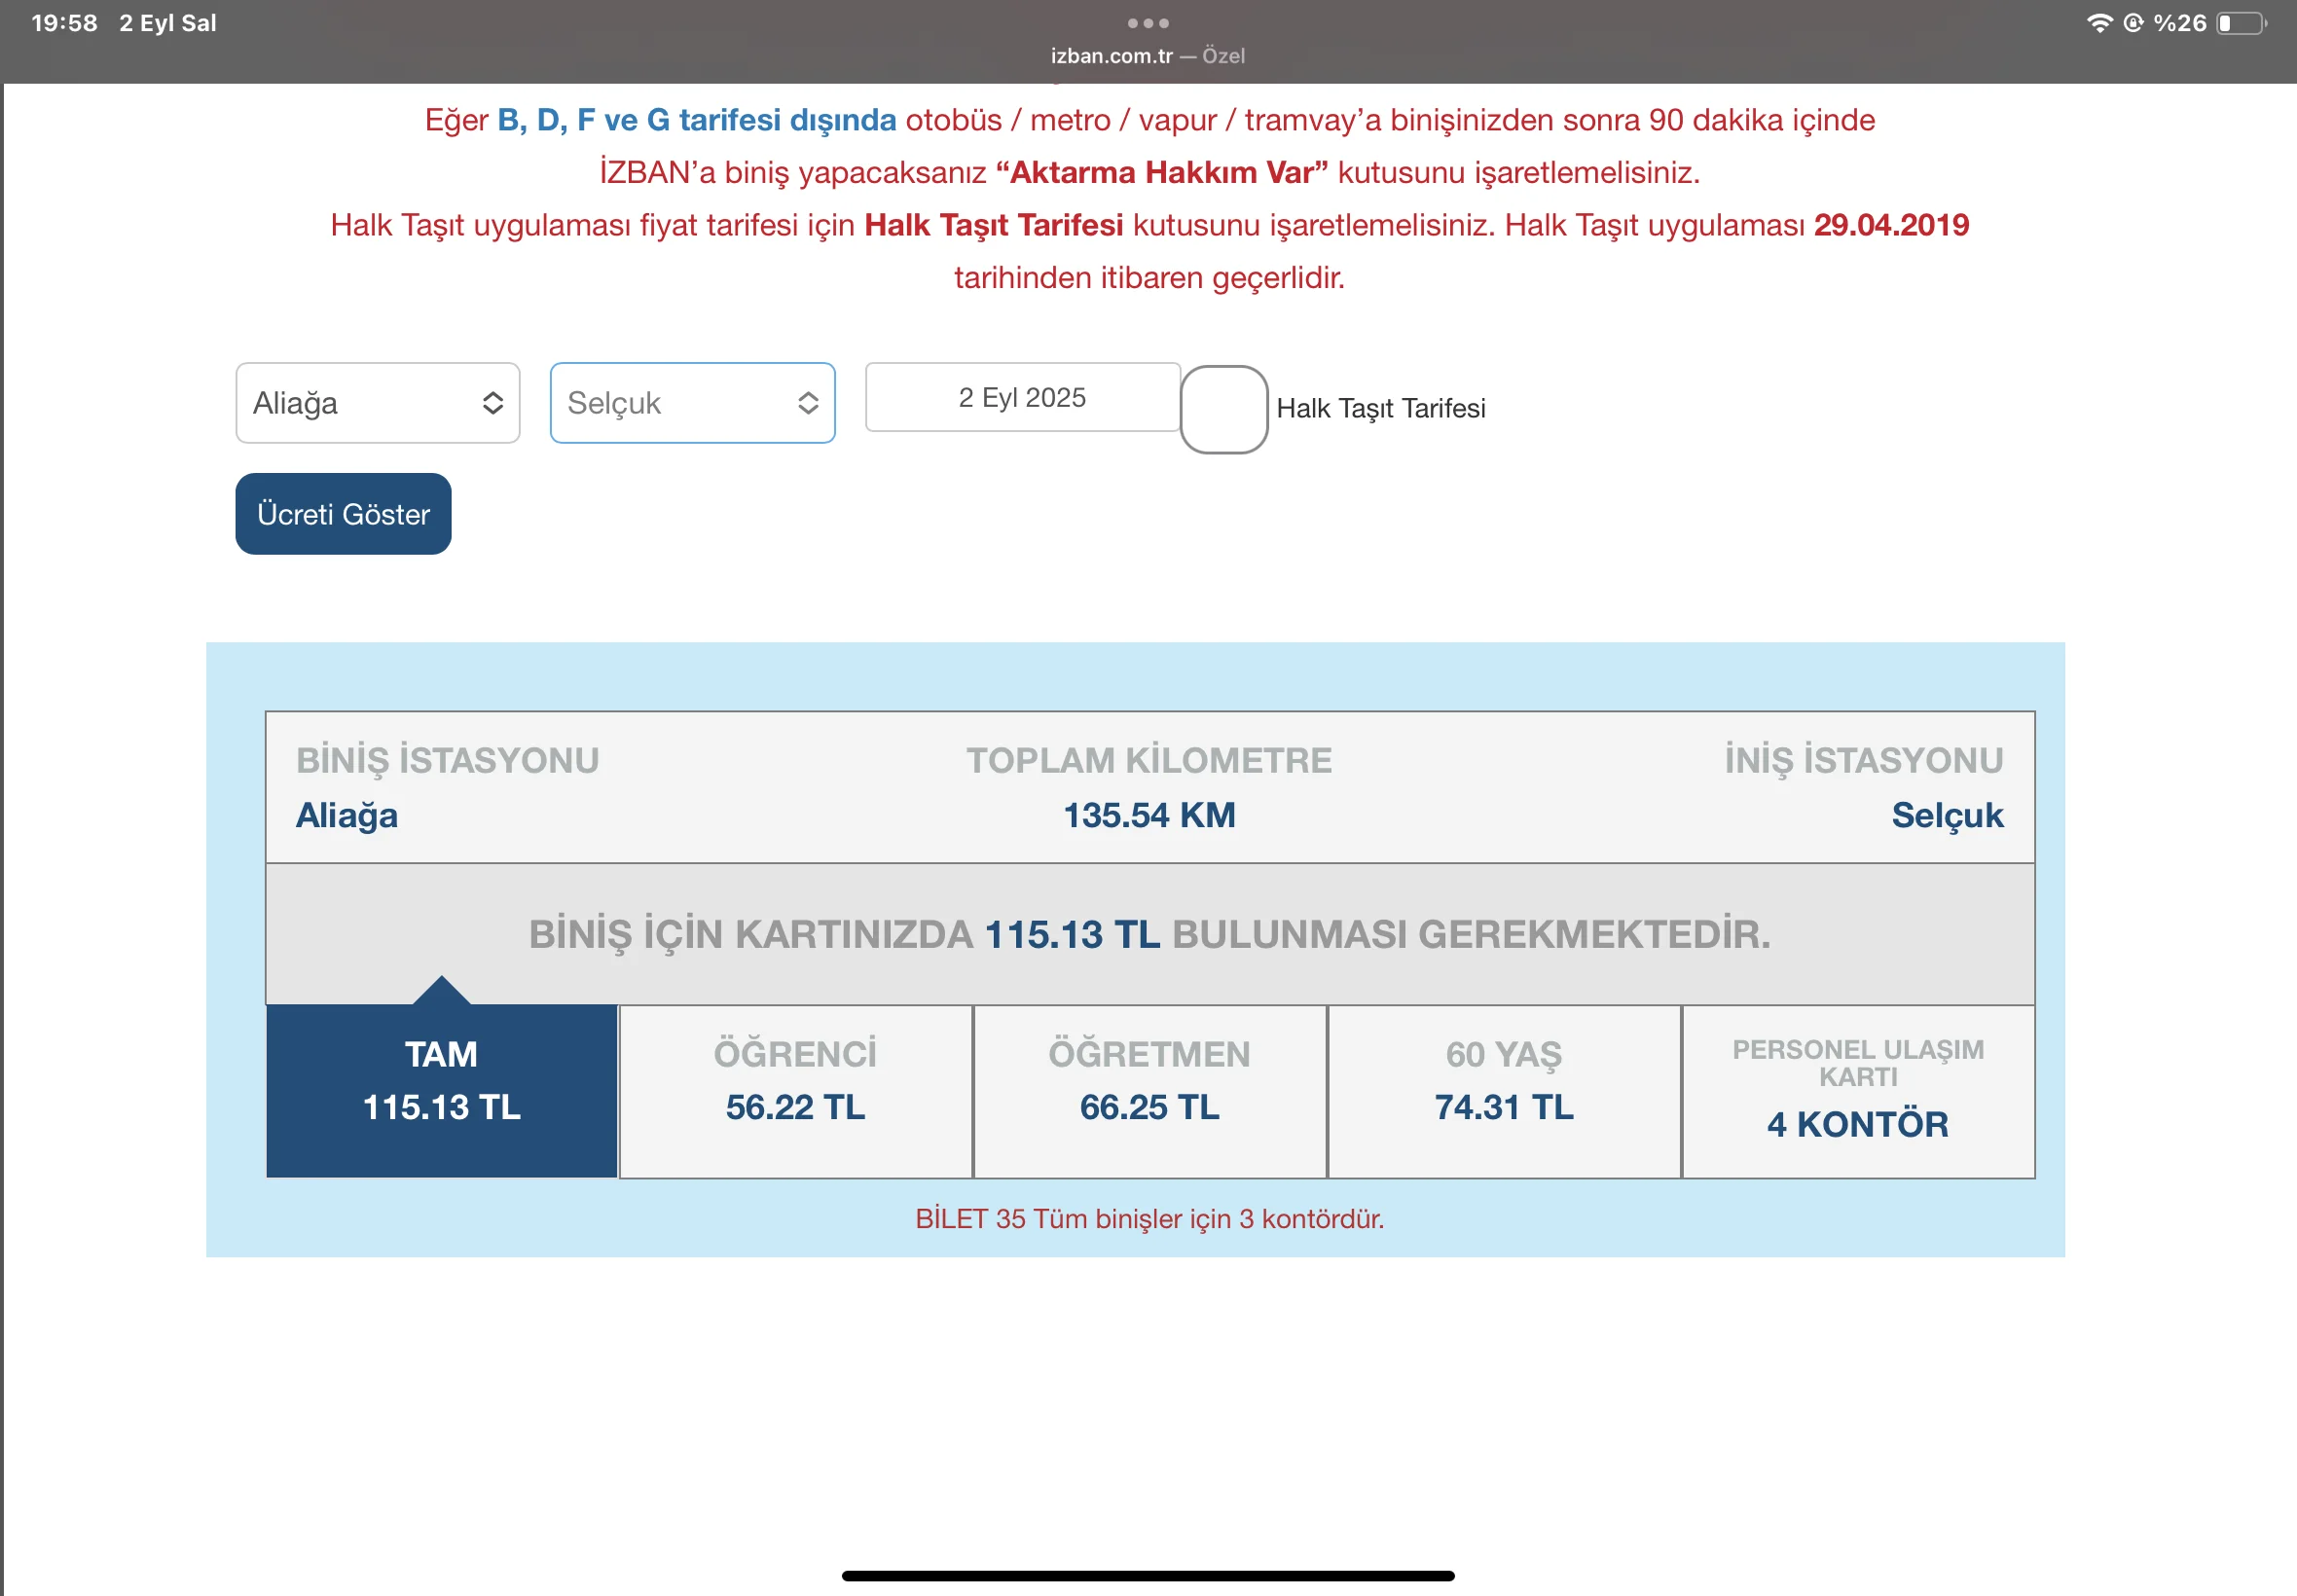Screen dimensions: 2297x1596
Task: Select the TAM fare tab
Action: coord(441,1090)
